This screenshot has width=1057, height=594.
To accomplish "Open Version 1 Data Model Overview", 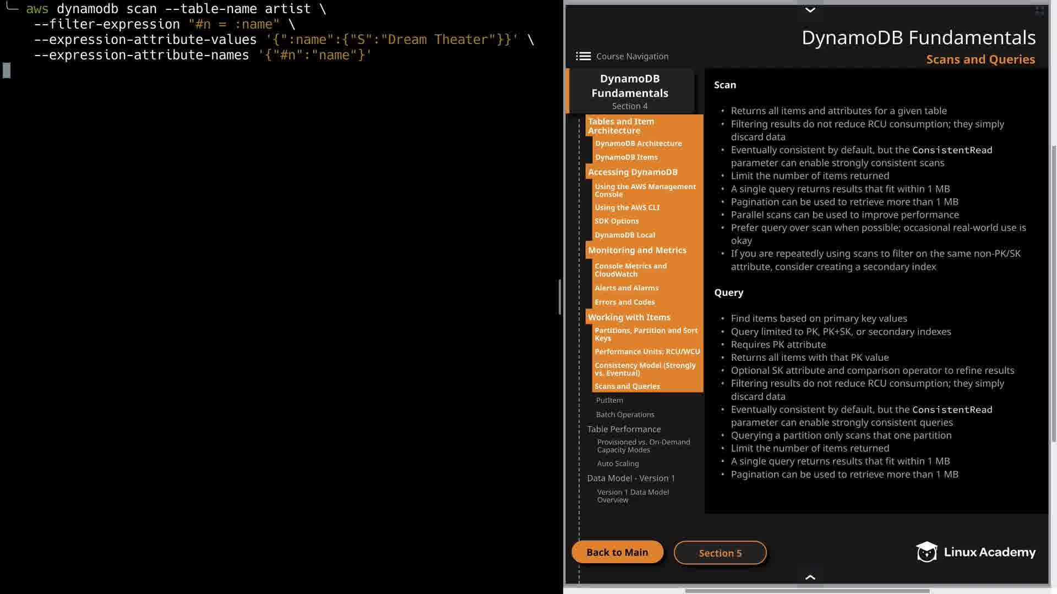I will [x=633, y=496].
